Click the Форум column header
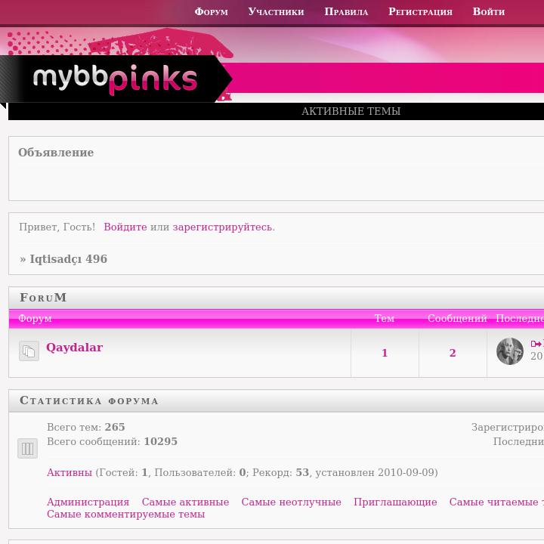Image resolution: width=544 pixels, height=544 pixels. click(35, 319)
